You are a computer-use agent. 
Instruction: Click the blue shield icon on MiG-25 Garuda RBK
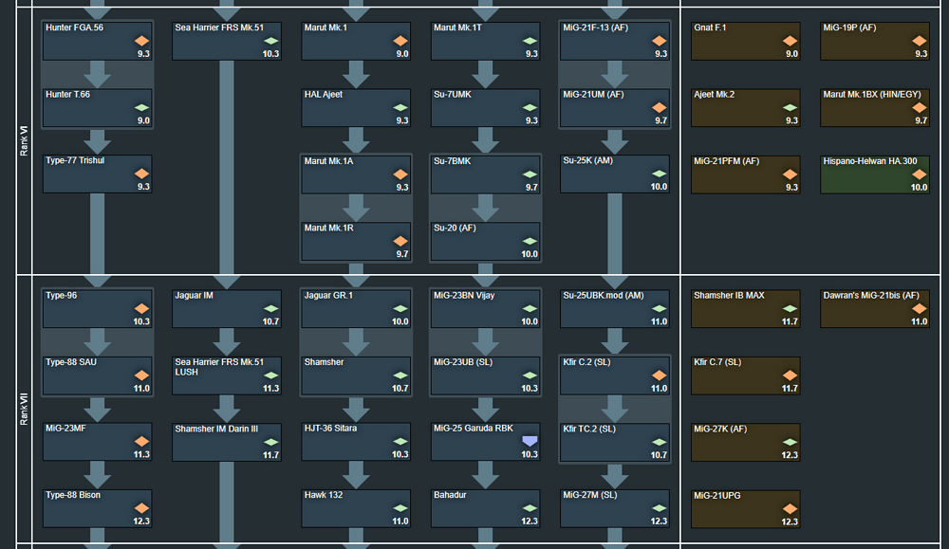pos(530,441)
